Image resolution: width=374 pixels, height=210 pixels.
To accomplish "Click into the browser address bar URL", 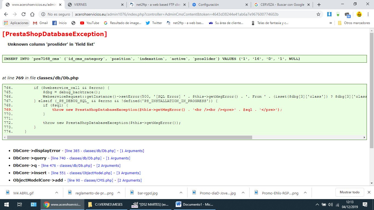I will [x=177, y=14].
